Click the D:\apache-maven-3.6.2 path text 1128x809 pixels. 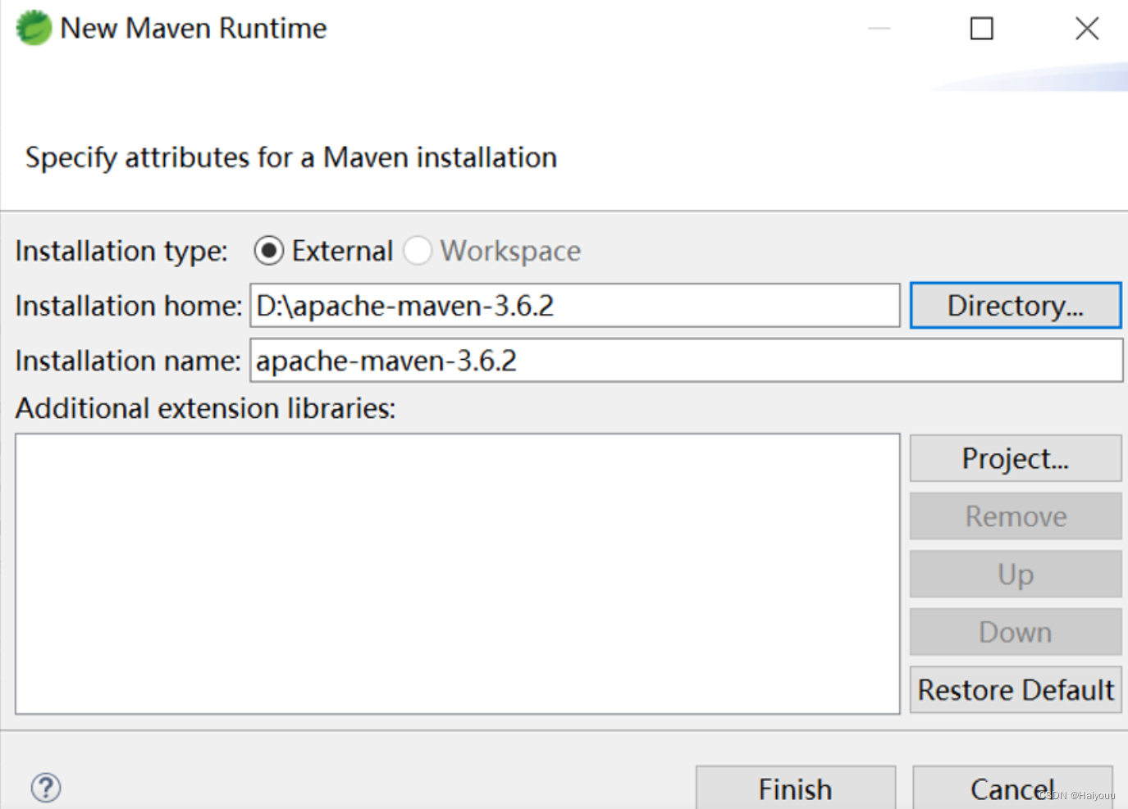404,305
